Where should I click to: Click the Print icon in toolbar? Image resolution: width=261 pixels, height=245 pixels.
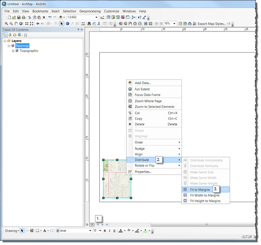click(x=23, y=17)
